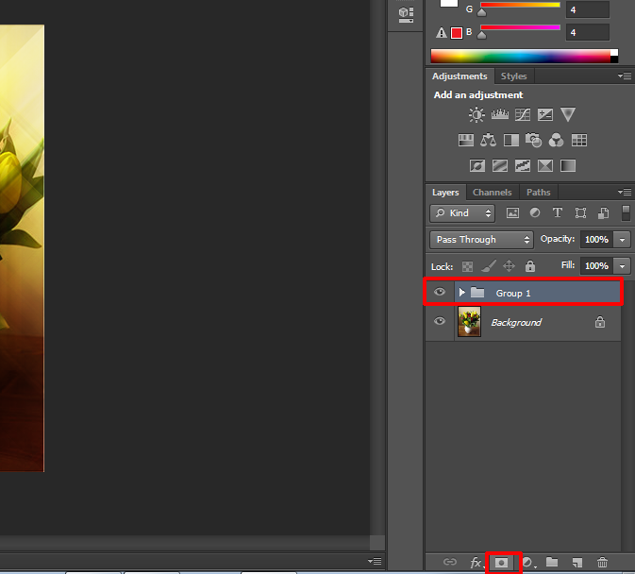The image size is (635, 574).
Task: Toggle lock position
Action: pos(510,266)
